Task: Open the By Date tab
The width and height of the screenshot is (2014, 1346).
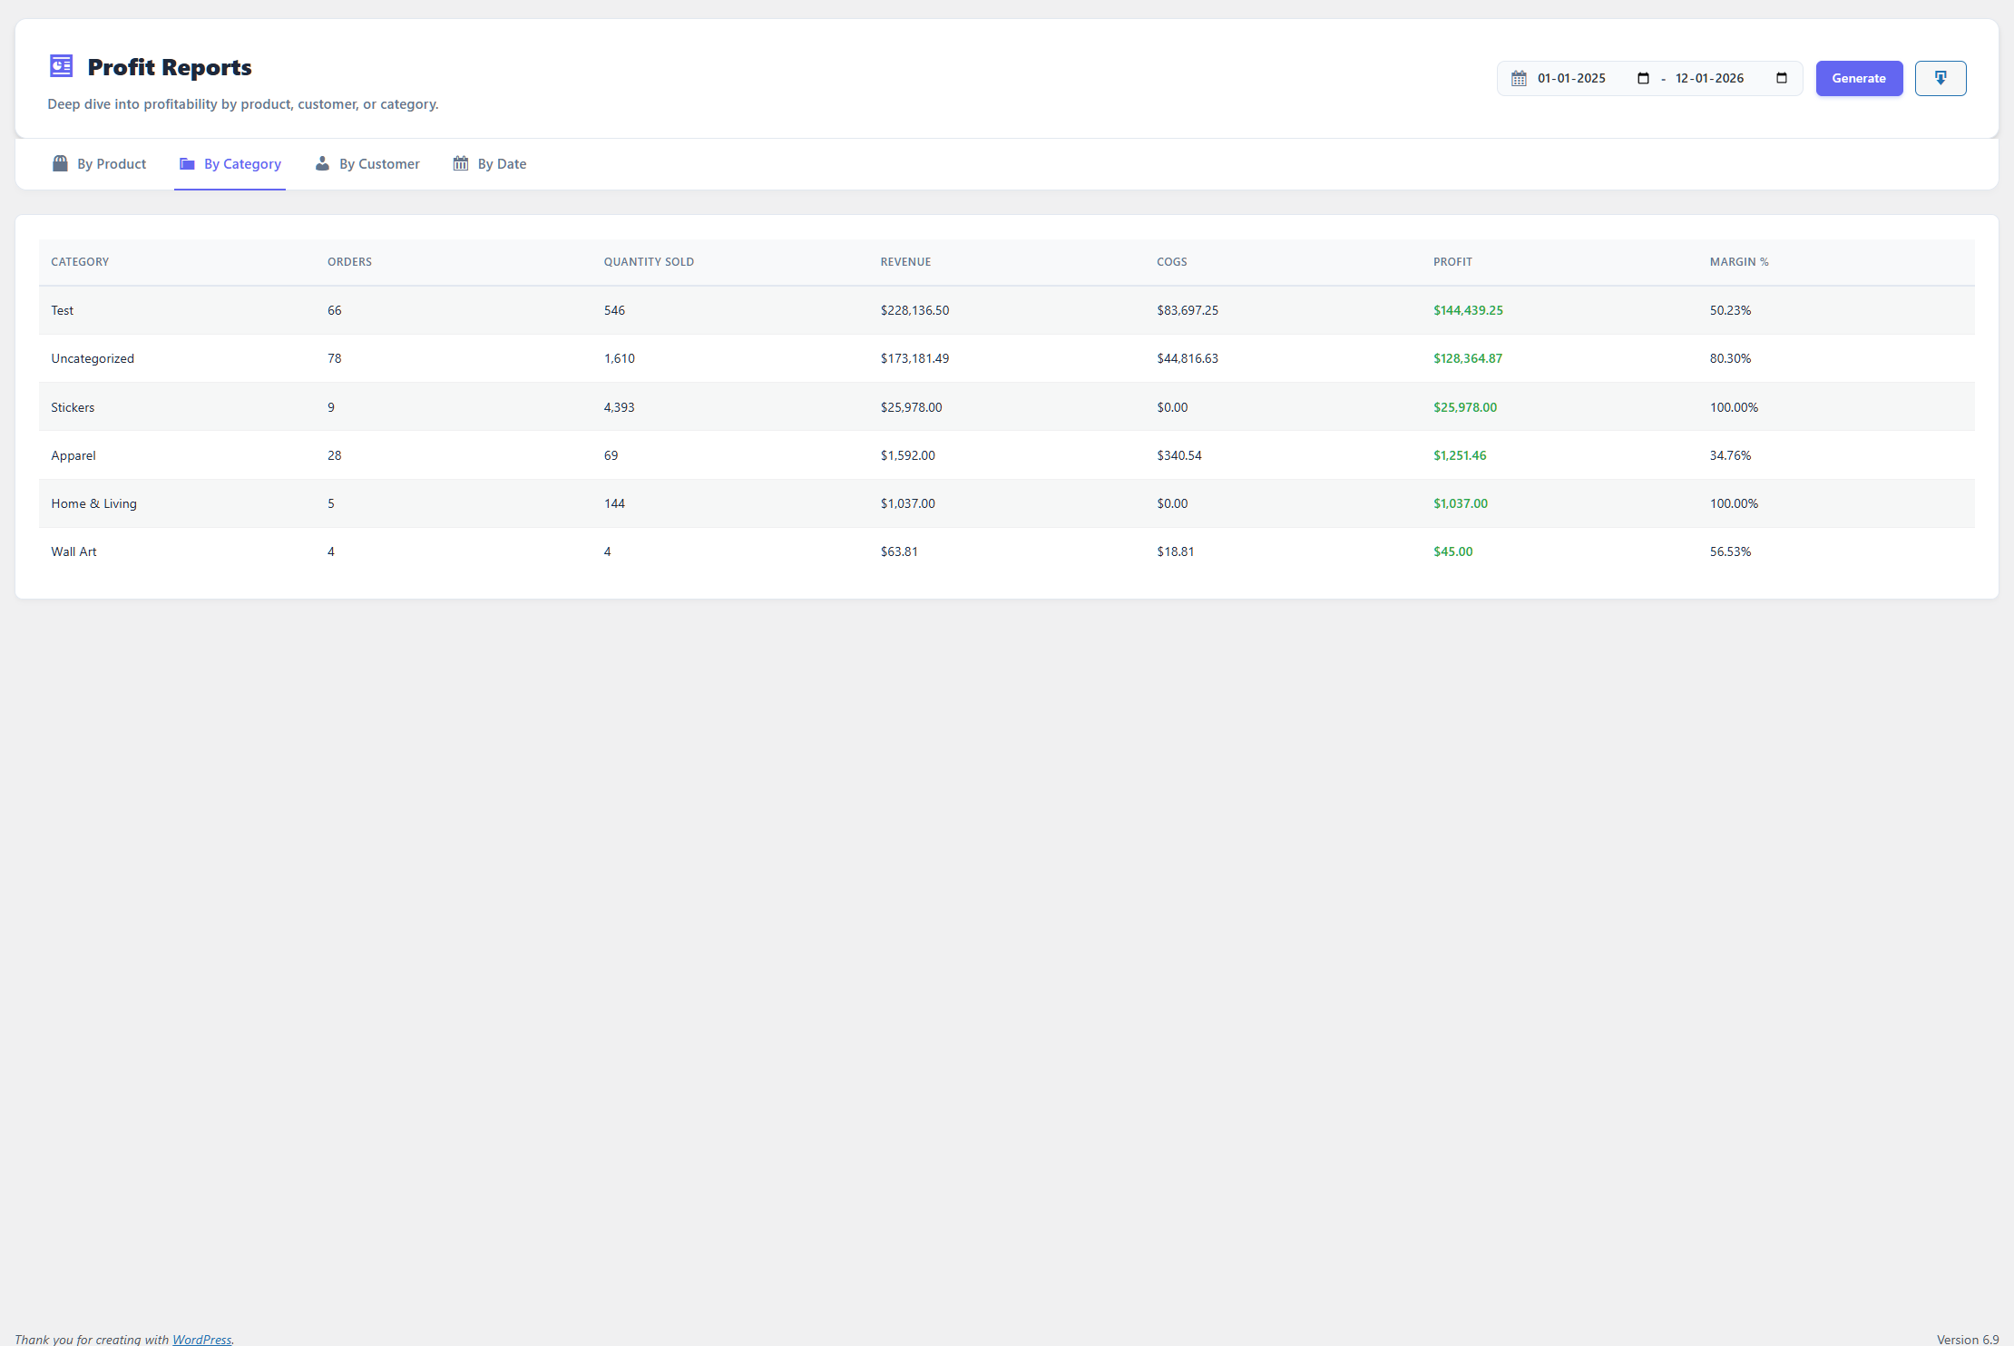Action: coord(501,164)
